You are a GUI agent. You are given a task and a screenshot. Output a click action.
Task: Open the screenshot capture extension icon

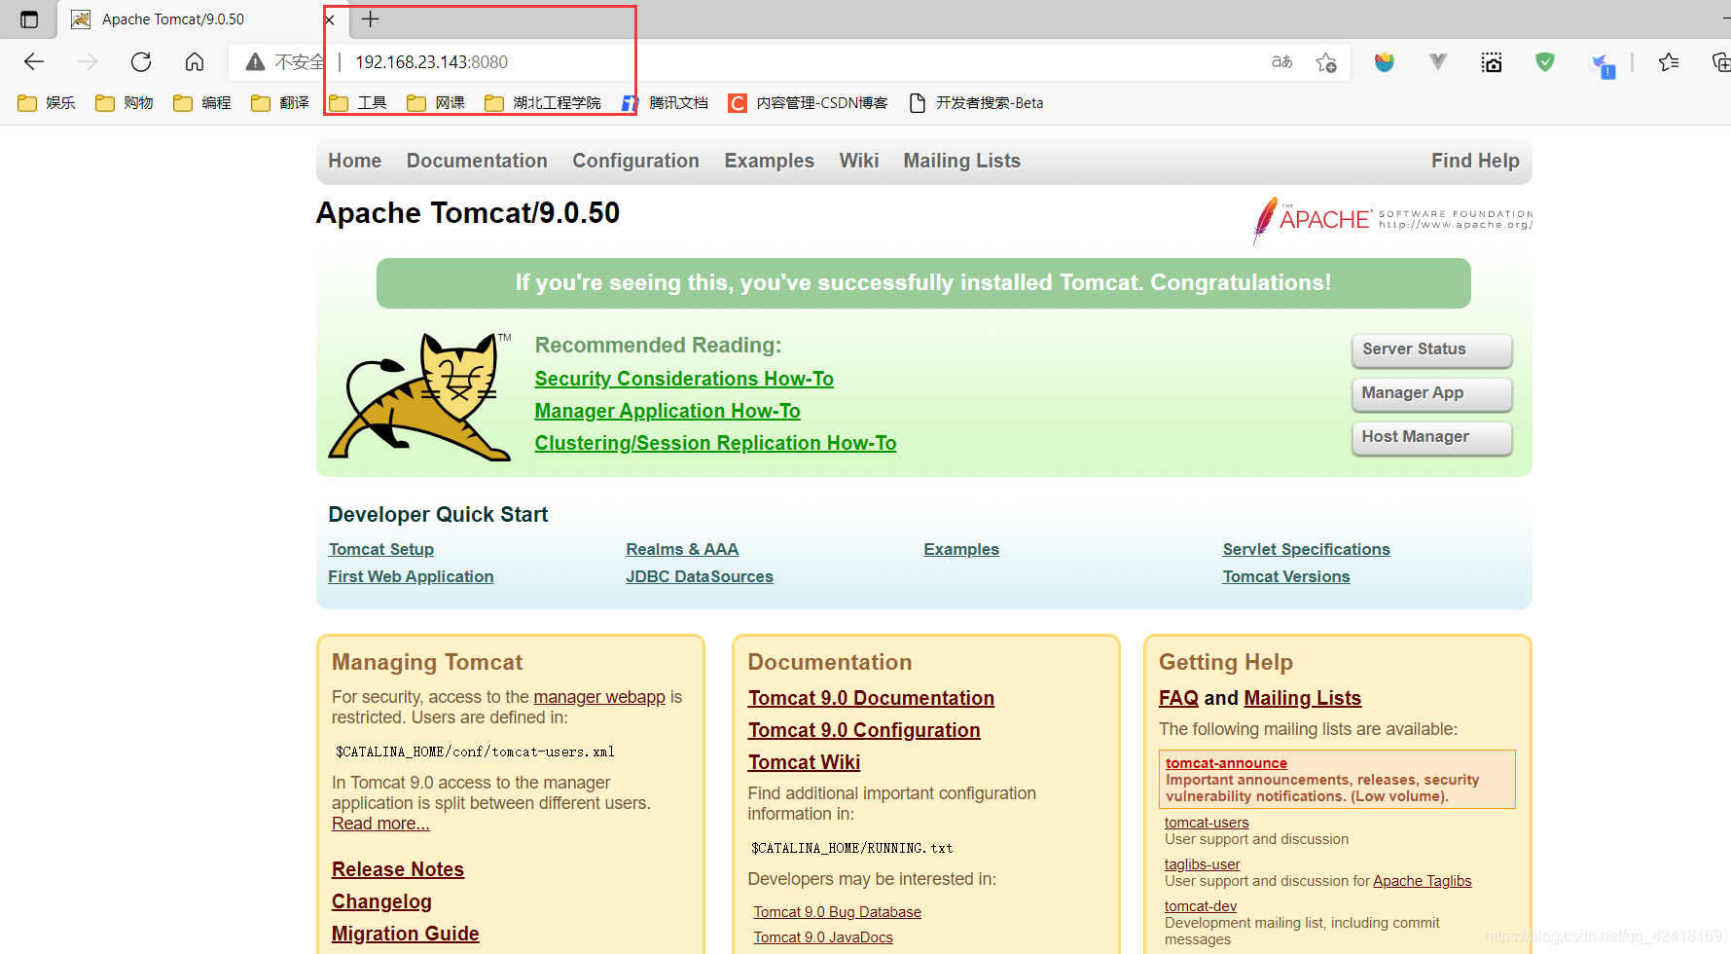pyautogui.click(x=1492, y=62)
